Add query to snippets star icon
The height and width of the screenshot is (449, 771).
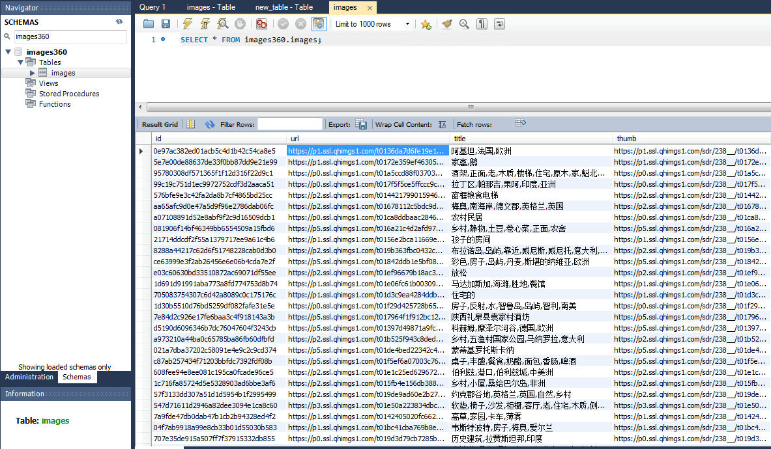coord(426,24)
